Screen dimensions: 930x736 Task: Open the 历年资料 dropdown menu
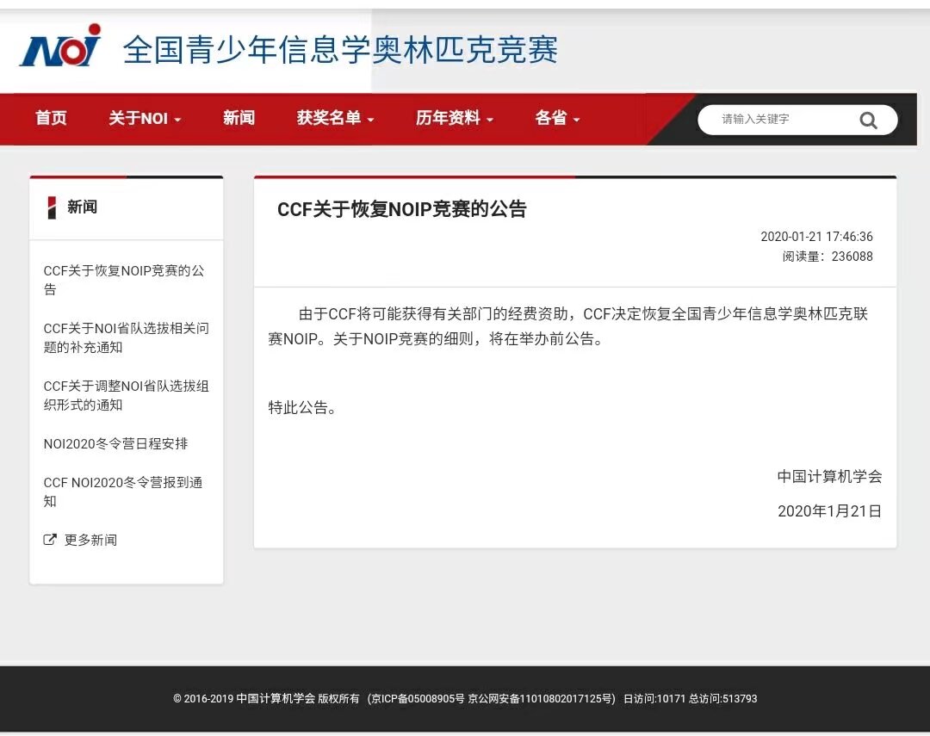coord(454,119)
